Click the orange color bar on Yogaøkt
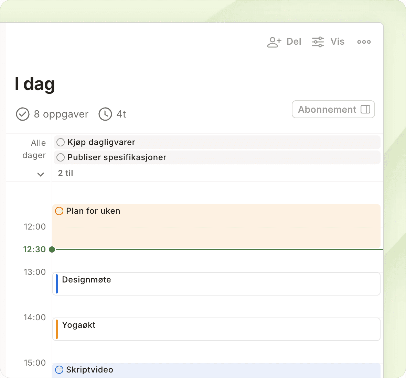This screenshot has height=378, width=406. tap(57, 329)
